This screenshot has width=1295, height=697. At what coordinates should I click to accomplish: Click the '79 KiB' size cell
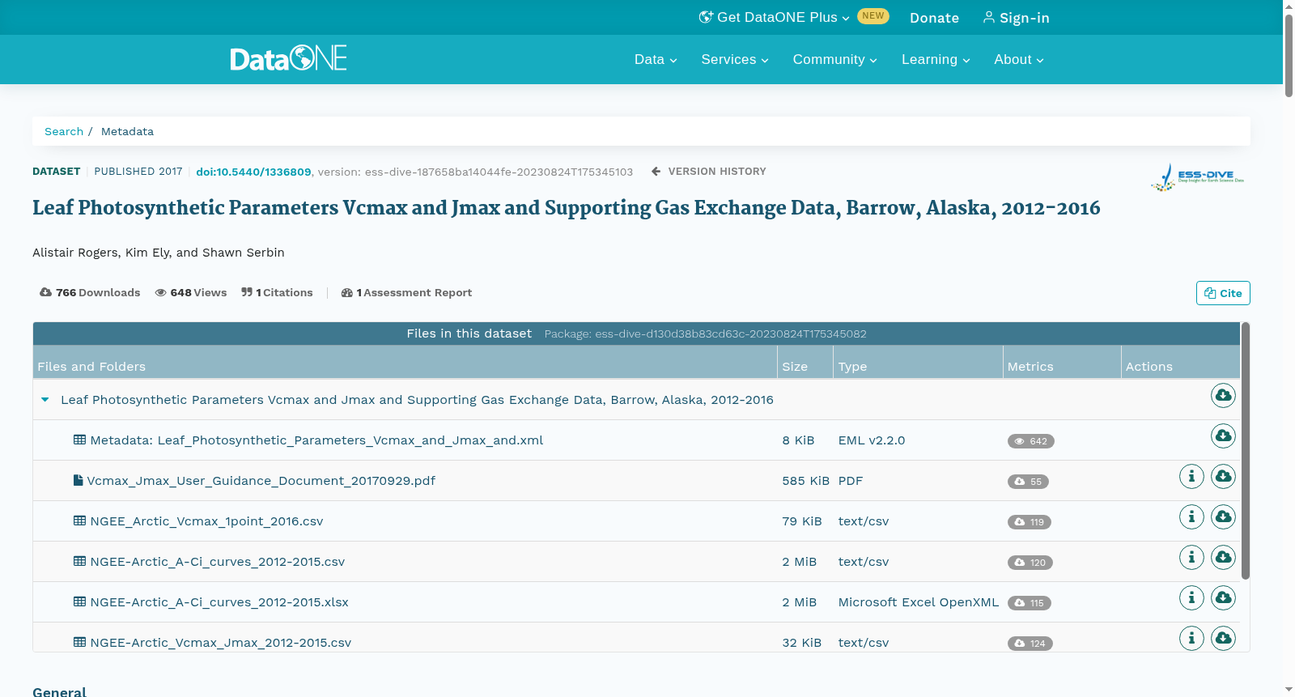click(x=802, y=521)
